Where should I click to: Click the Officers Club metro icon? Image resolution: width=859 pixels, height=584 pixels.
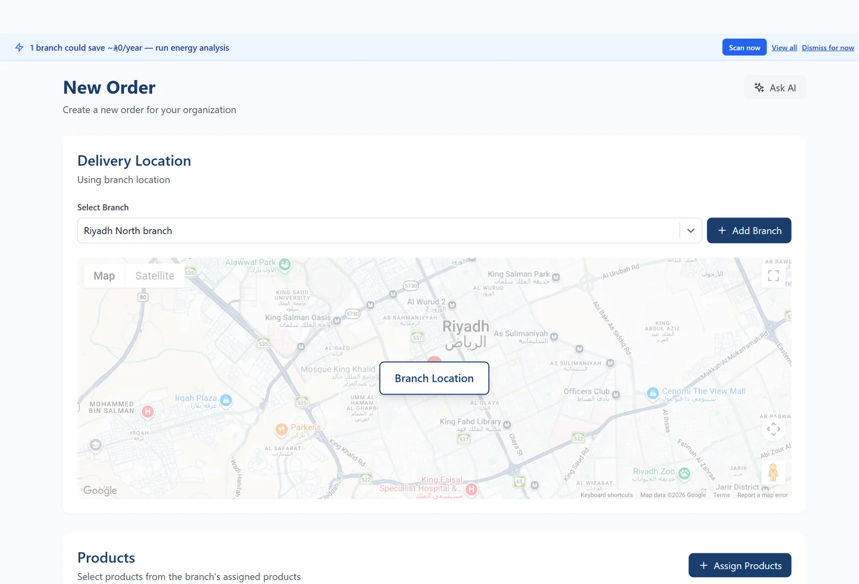pos(616,395)
